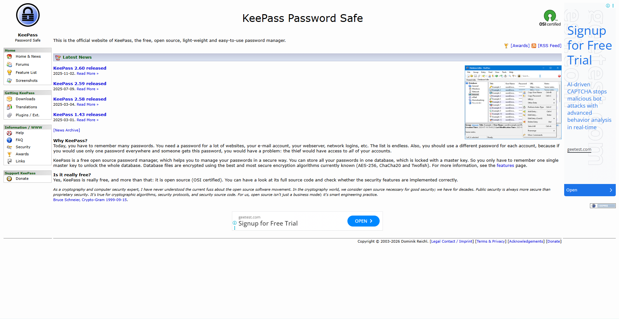The width and height of the screenshot is (619, 319).
Task: Open the Feature List menu entry
Action: click(x=26, y=72)
